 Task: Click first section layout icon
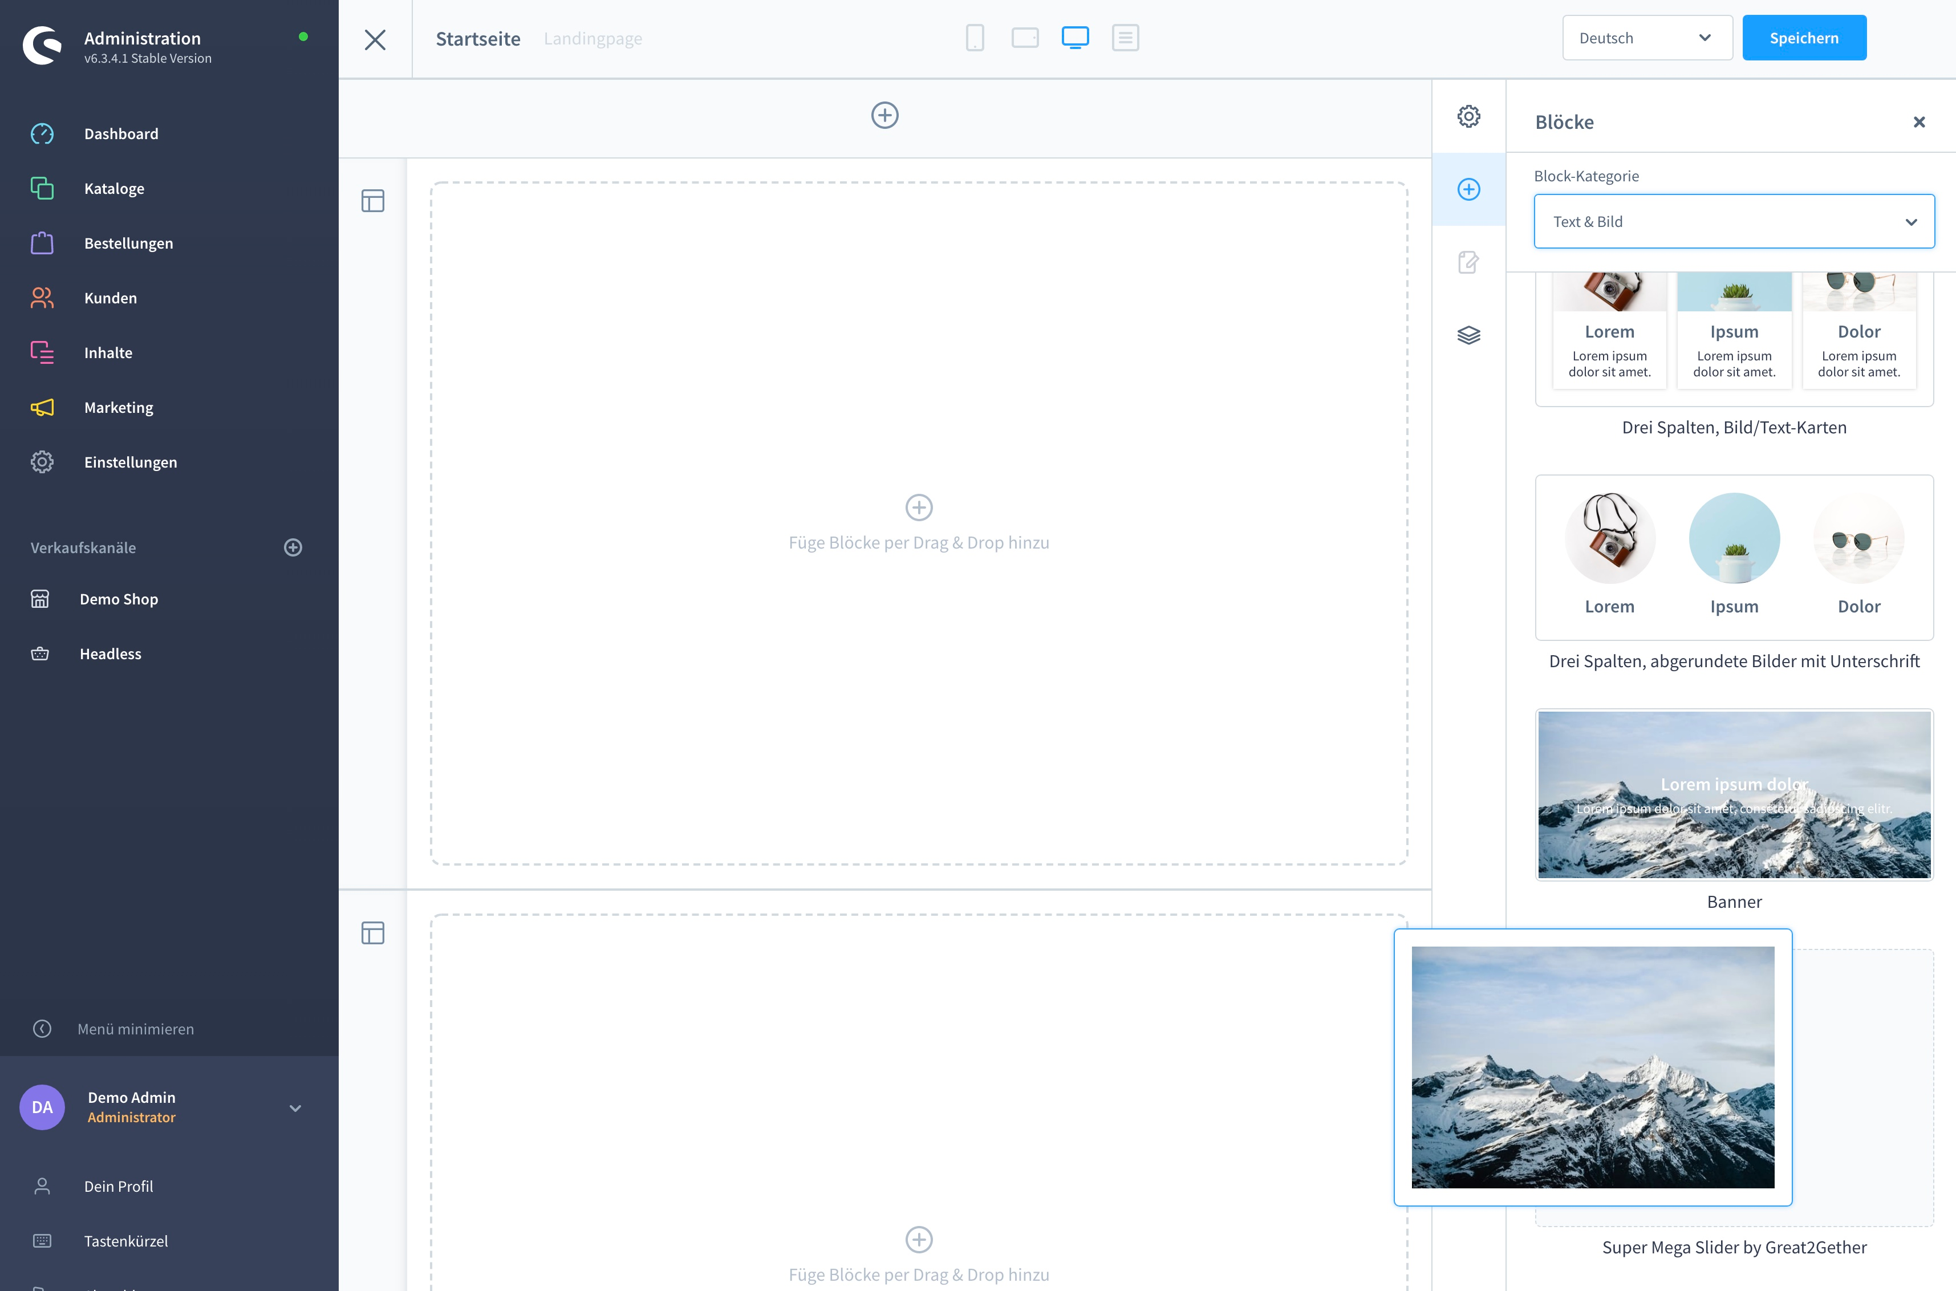pos(373,201)
